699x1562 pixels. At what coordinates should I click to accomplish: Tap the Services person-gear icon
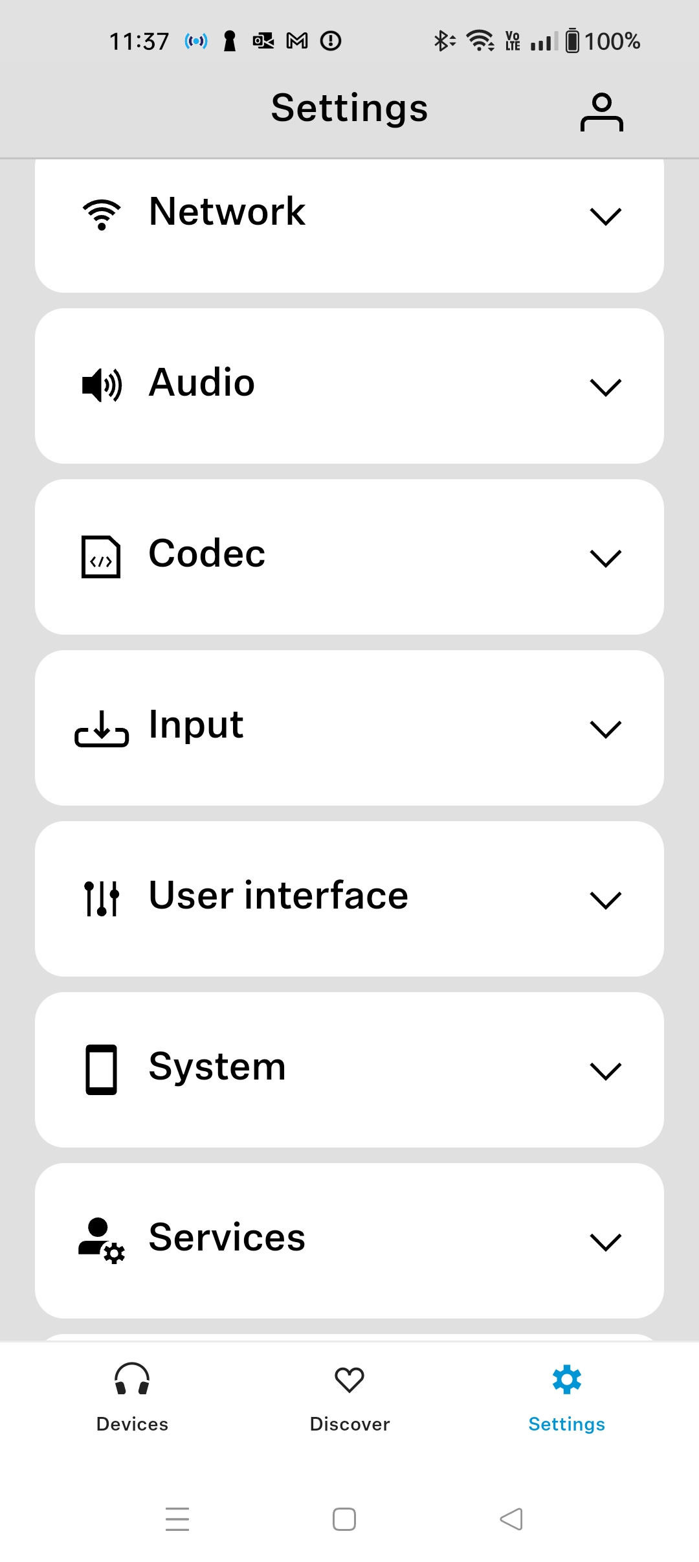tap(102, 1240)
